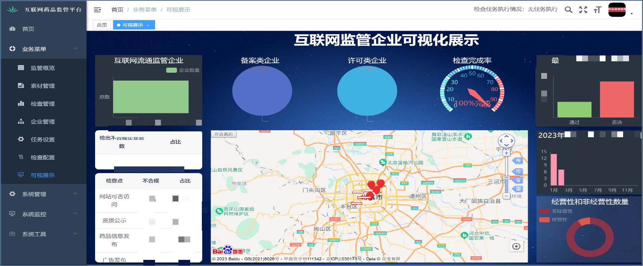Click the 许可类企业 pie chart
The height and width of the screenshot is (266, 643).
[367, 91]
